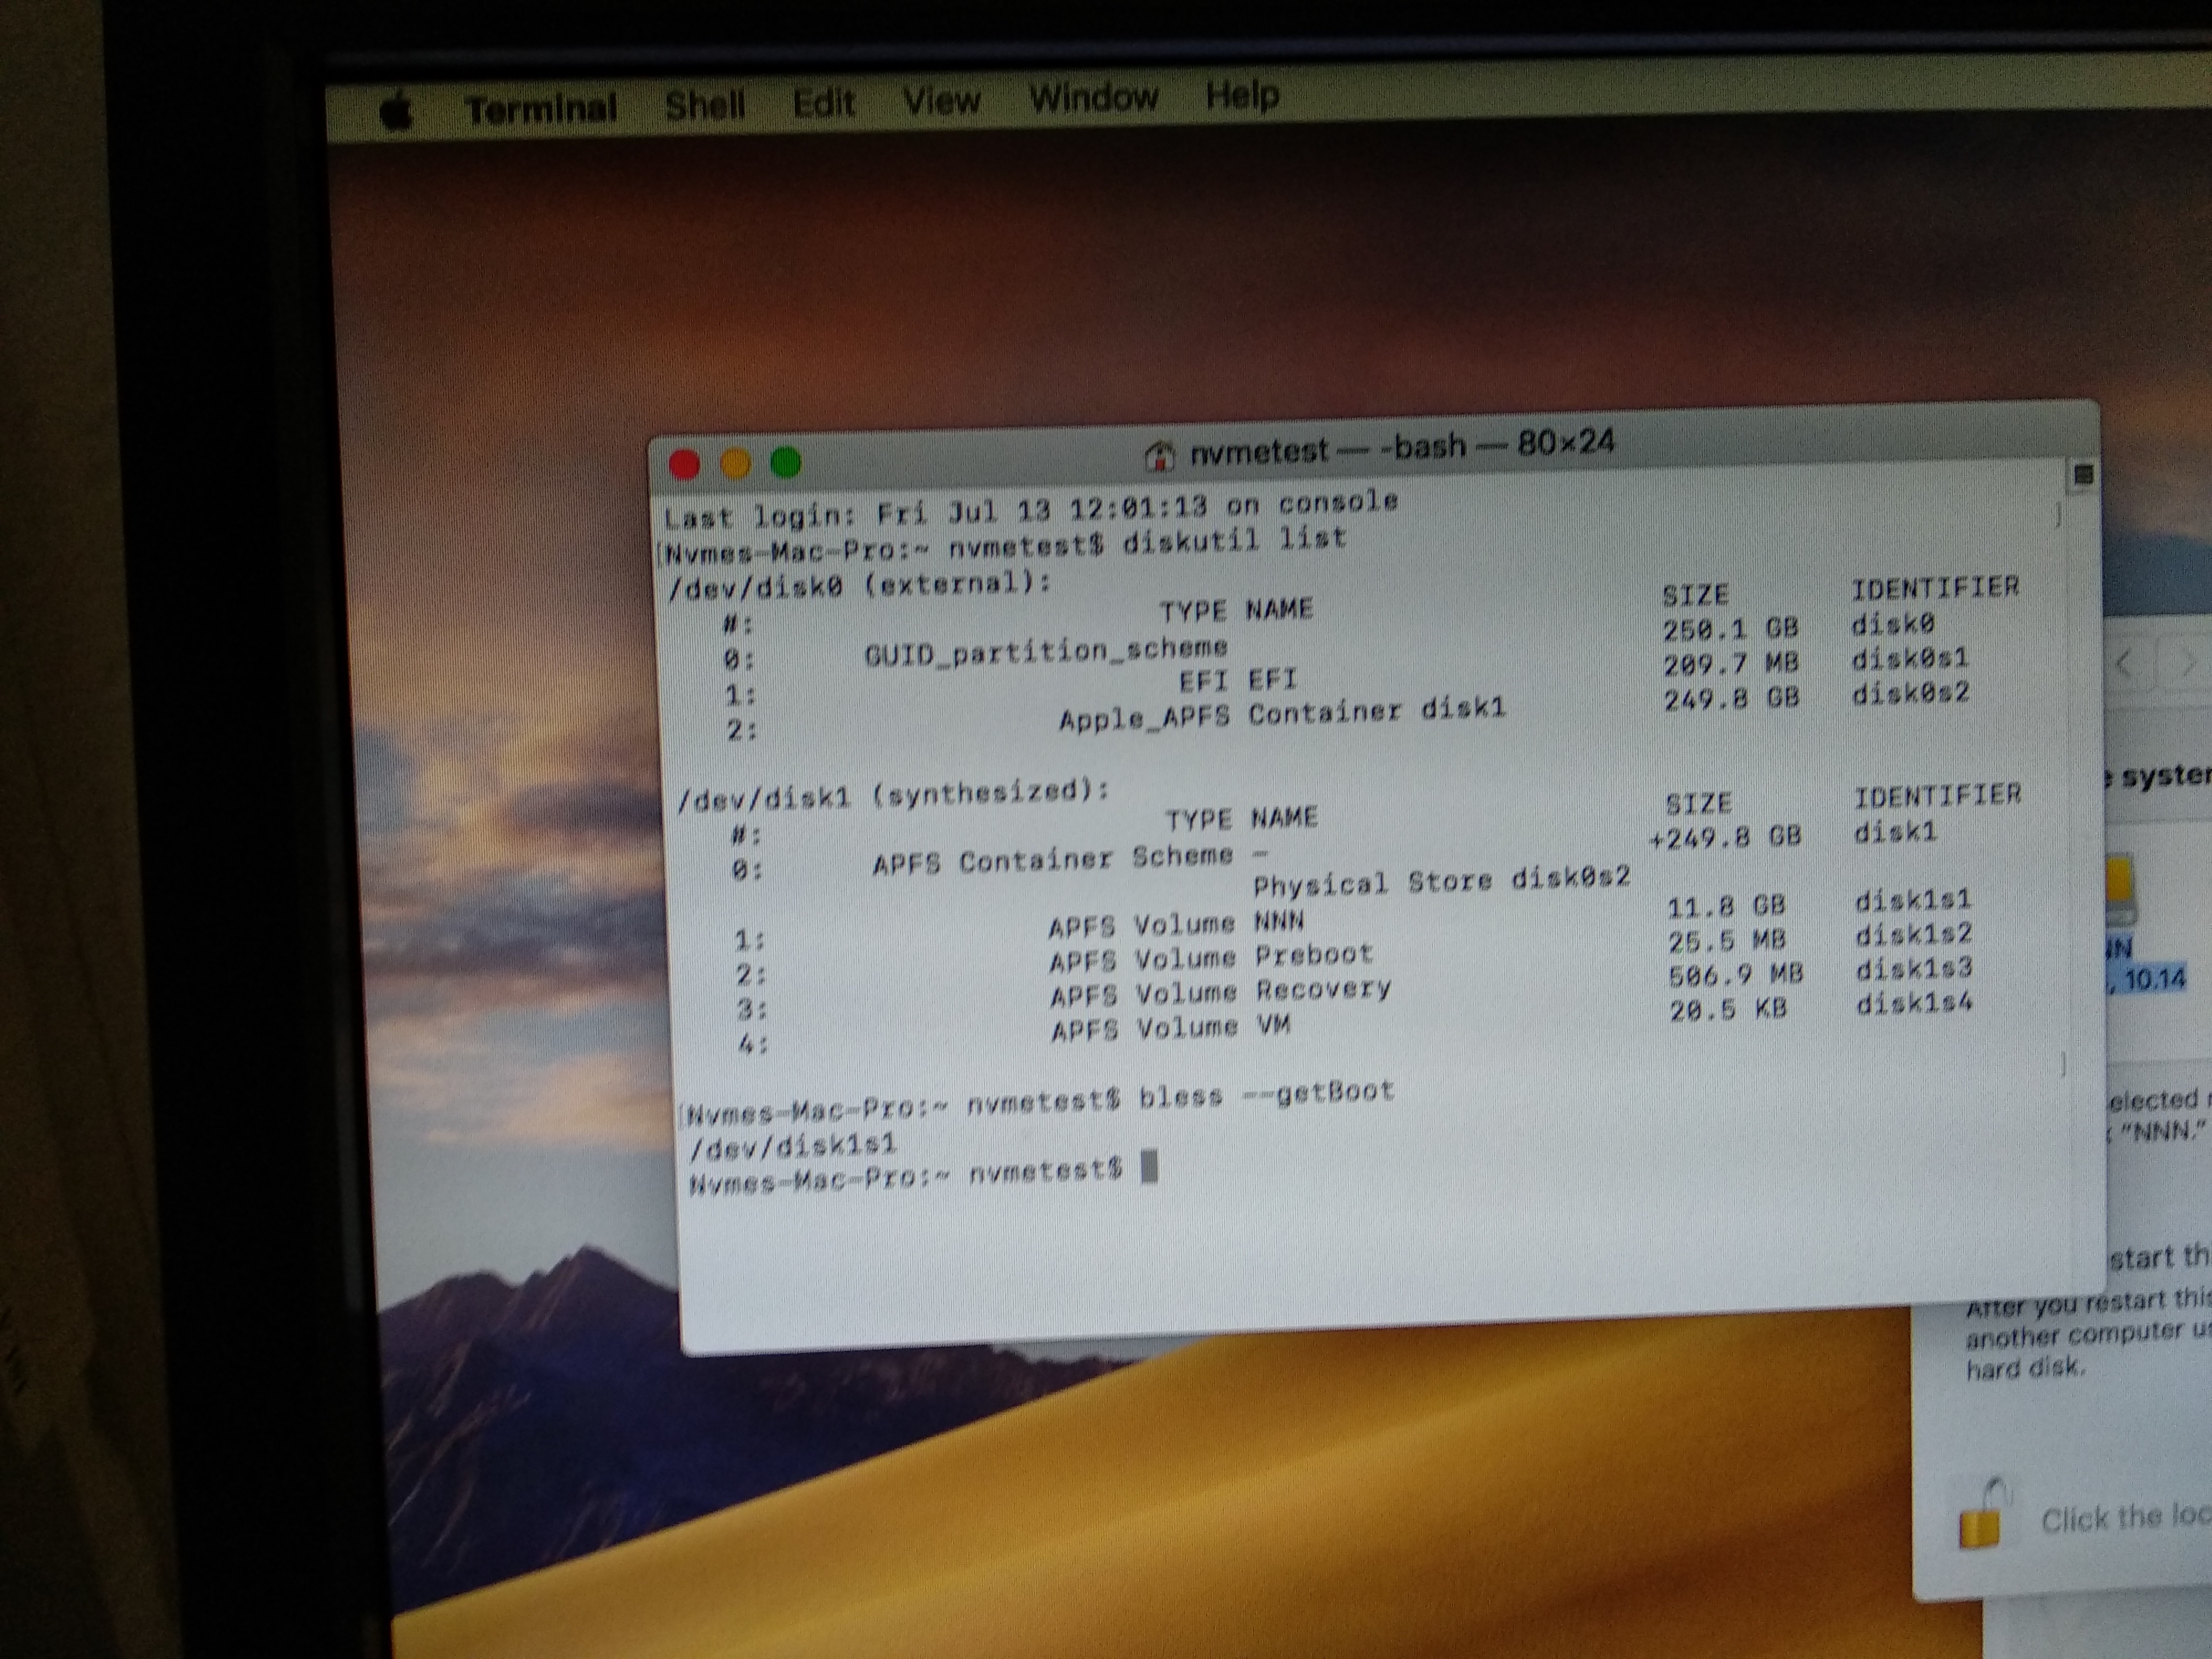Close the Terminal window with red button
The height and width of the screenshot is (1659, 2212).
coord(684,465)
